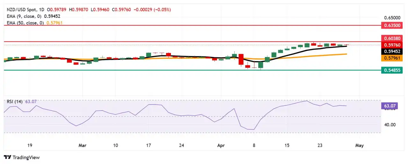Viewport: 408px width, 164px height.
Task: Select the 0.63500 red price label
Action: click(x=392, y=25)
